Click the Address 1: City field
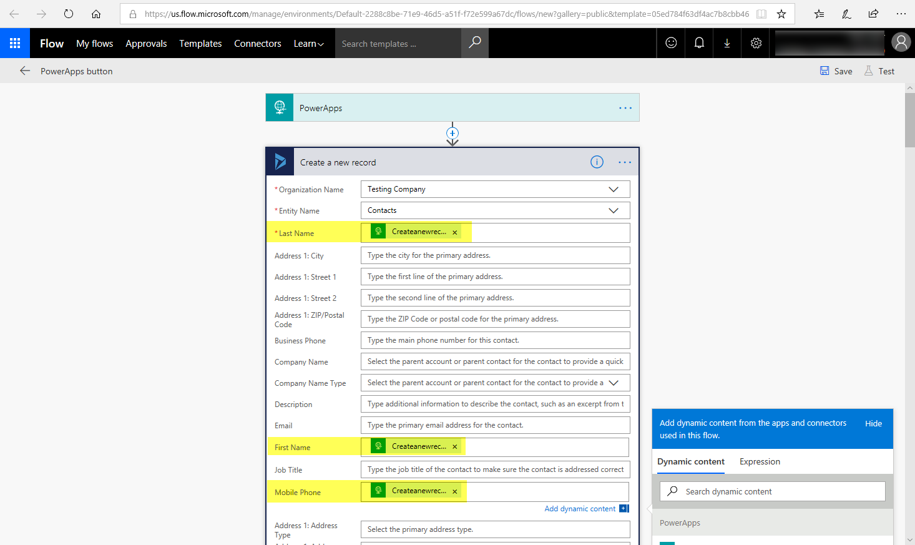The height and width of the screenshot is (545, 915). pos(495,255)
